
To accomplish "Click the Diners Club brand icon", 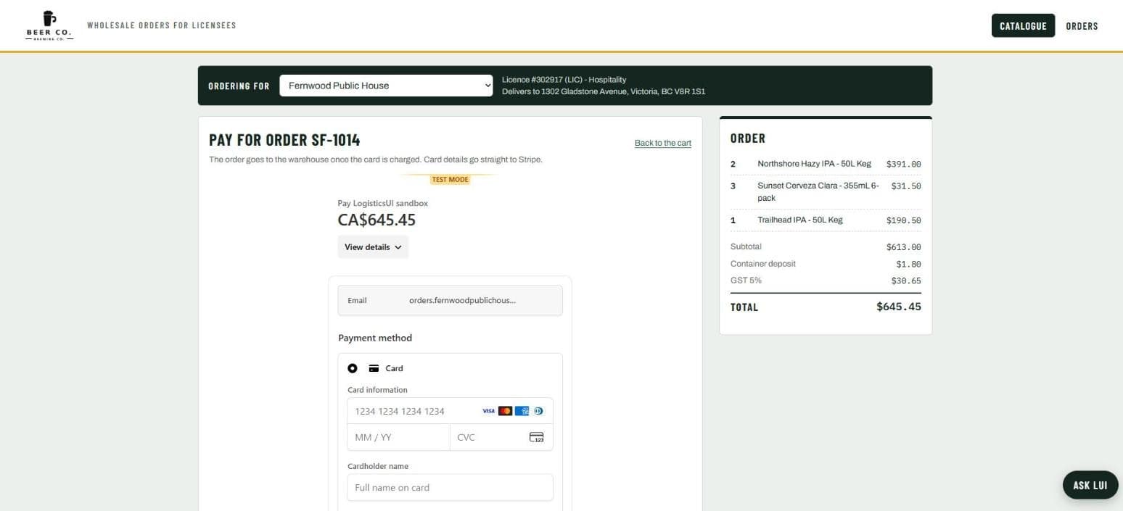I will 538,411.
